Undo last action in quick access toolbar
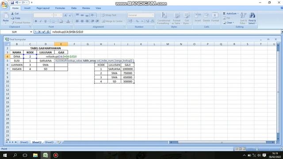283x159 pixels. [17, 3]
